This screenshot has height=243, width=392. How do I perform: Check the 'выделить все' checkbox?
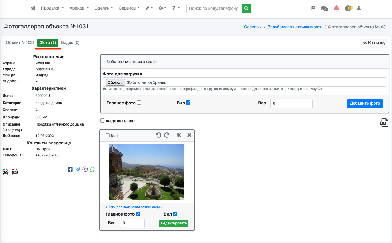[102, 121]
